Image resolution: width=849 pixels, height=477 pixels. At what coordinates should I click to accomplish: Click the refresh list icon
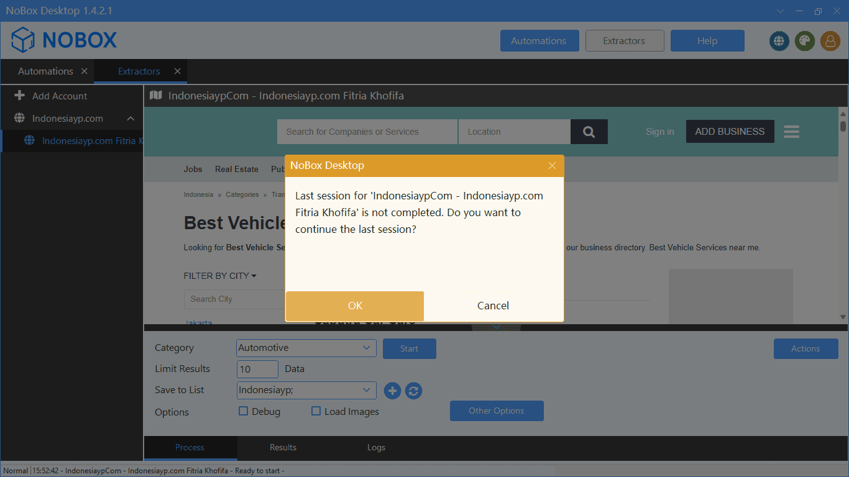(x=413, y=391)
